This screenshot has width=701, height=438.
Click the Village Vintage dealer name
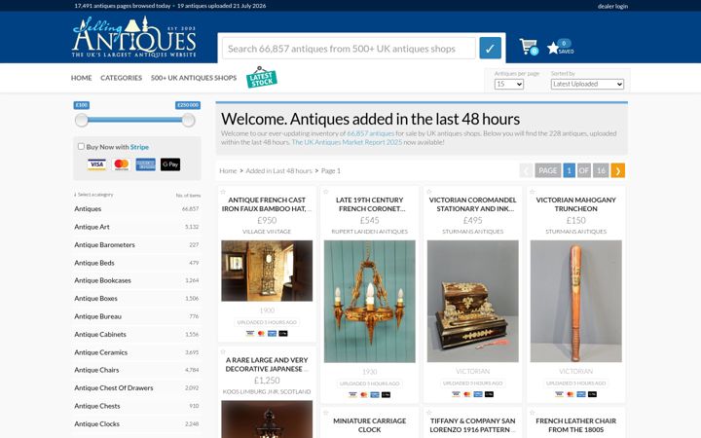click(x=267, y=232)
